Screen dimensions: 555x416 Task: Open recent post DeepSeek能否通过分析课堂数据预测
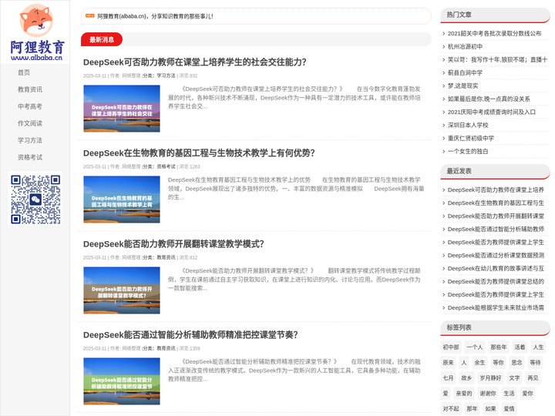click(x=496, y=256)
